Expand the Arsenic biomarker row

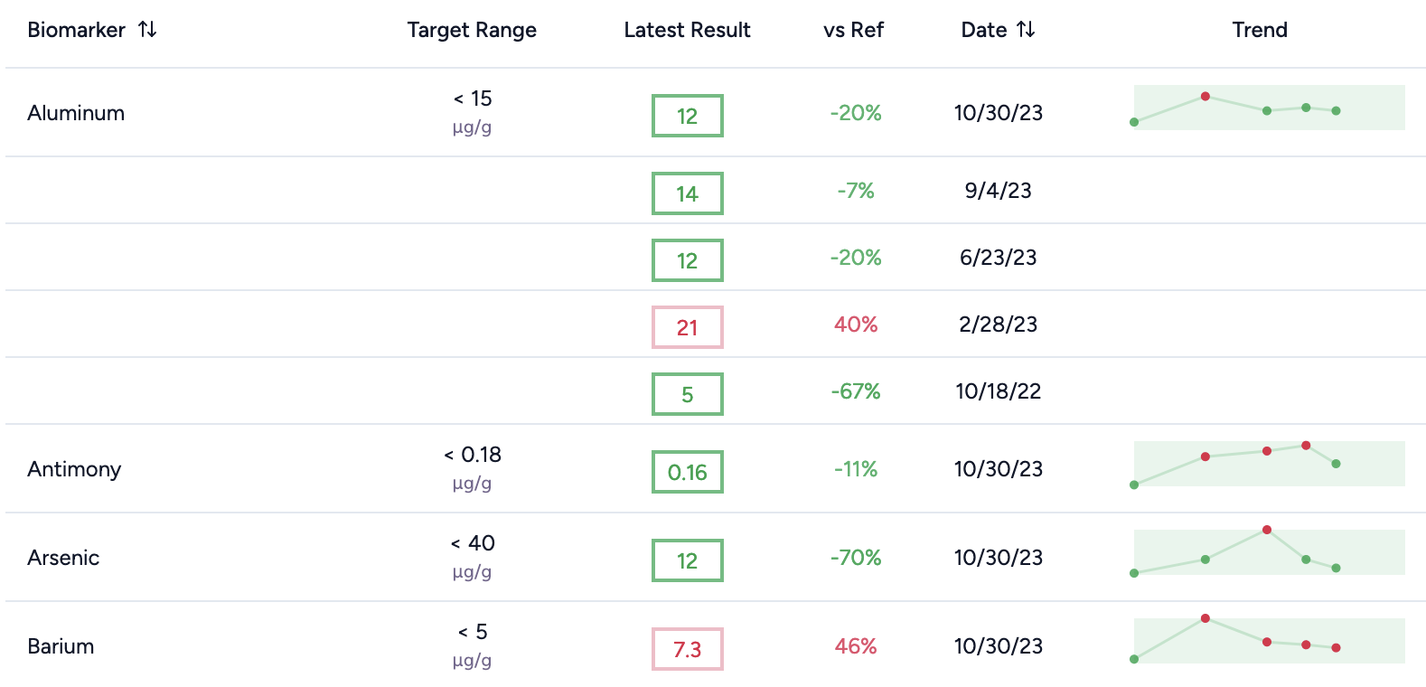click(63, 558)
